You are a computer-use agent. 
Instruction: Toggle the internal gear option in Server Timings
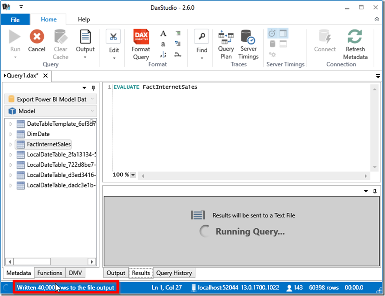272,54
